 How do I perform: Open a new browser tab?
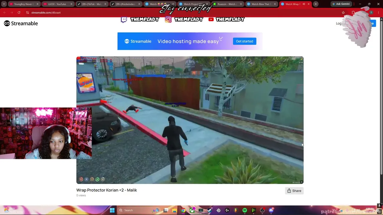click(x=316, y=4)
